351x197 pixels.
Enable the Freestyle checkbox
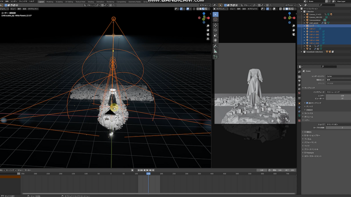[305, 153]
